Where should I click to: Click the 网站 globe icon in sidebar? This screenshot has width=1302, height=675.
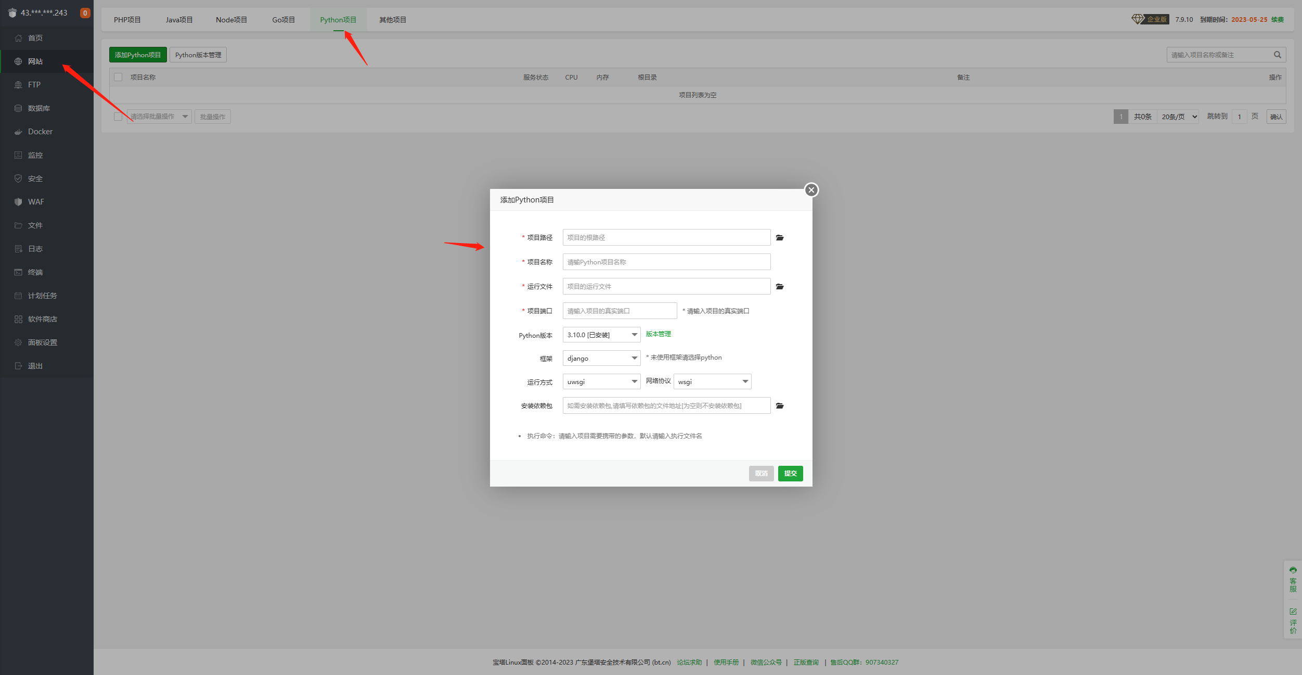tap(18, 61)
